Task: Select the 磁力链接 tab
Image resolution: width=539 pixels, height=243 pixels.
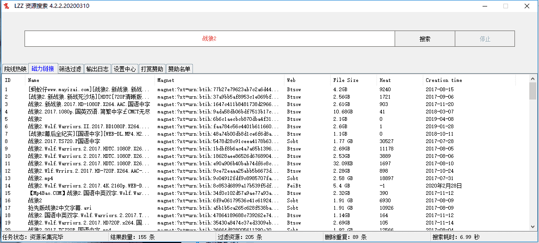Action: (43, 69)
